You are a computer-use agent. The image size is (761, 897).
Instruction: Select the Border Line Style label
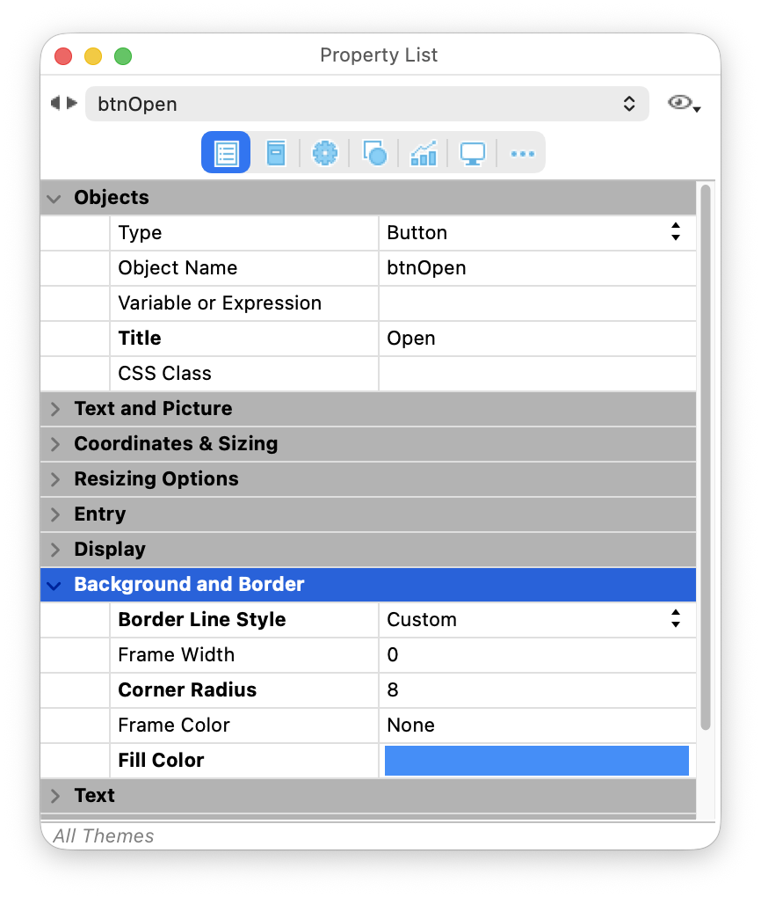point(202,620)
